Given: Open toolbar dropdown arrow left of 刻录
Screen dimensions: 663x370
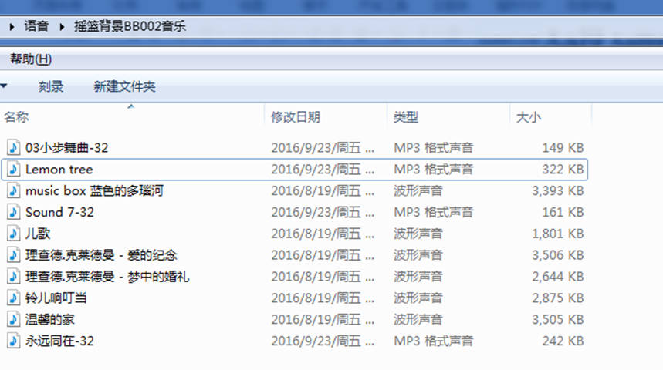Looking at the screenshot, I should [4, 86].
